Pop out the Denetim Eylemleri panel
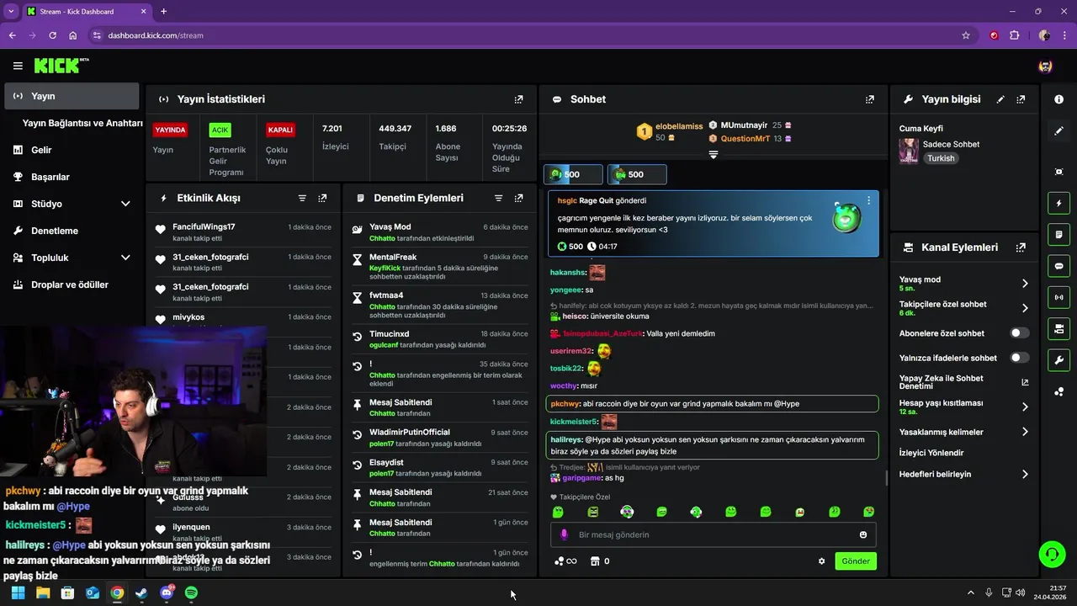 [x=519, y=198]
